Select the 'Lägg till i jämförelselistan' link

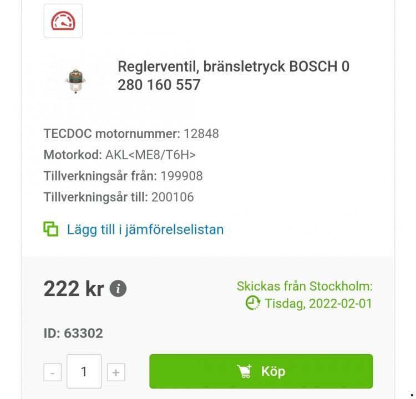145,229
